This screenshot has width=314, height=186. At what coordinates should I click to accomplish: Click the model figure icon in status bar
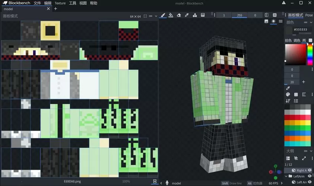pos(167,183)
